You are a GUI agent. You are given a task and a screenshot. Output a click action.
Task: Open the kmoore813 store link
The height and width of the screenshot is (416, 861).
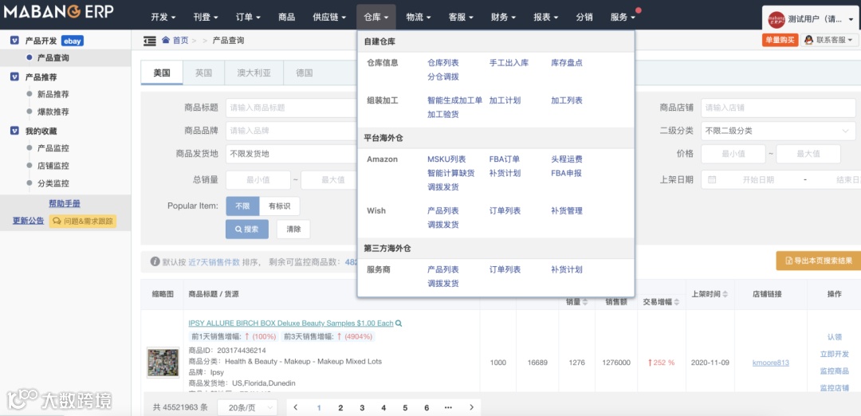pos(771,363)
